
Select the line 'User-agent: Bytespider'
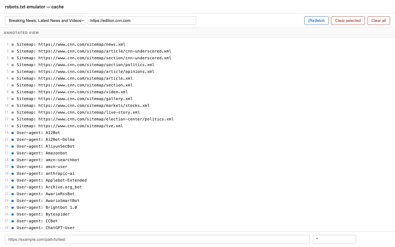click(43, 214)
